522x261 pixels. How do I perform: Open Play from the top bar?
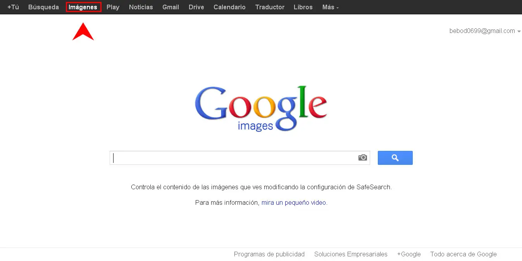pos(113,7)
